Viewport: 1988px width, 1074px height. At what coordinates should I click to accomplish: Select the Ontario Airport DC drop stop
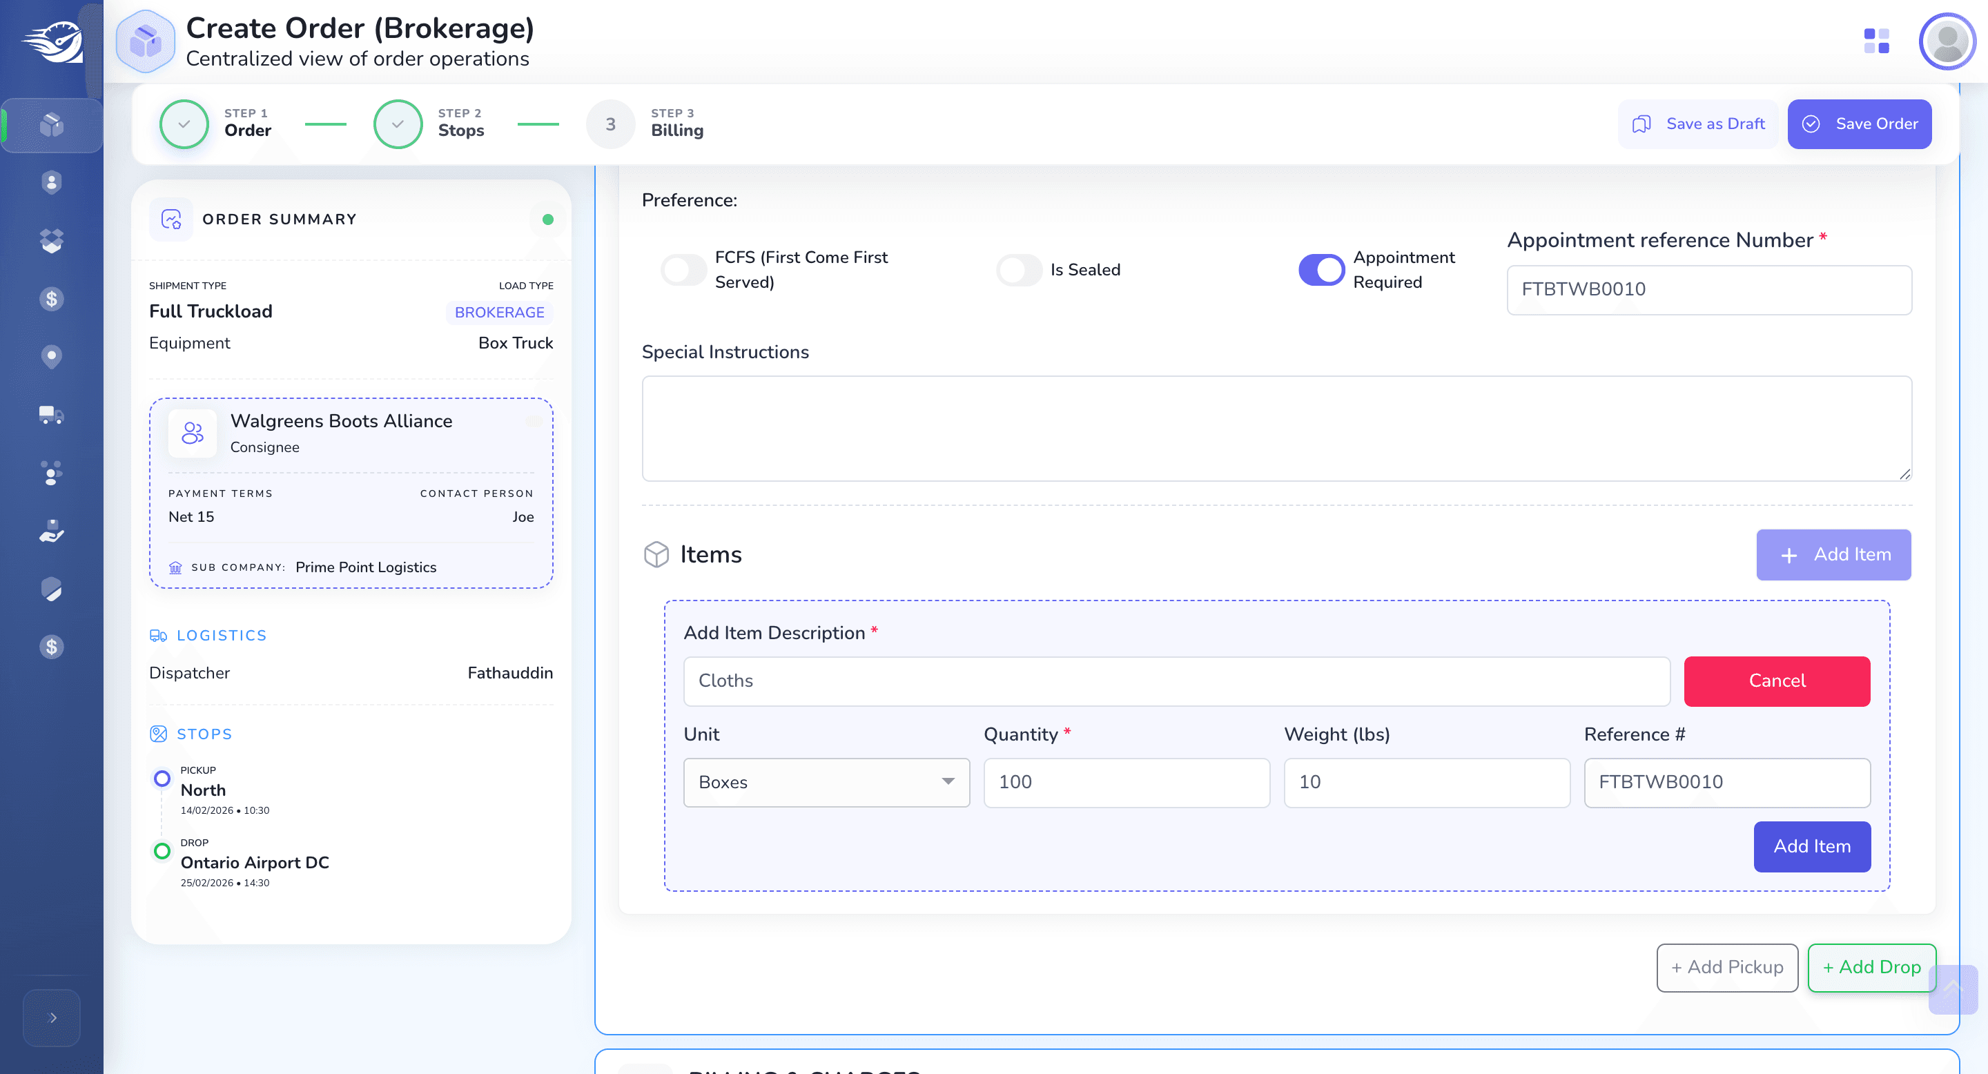click(255, 863)
